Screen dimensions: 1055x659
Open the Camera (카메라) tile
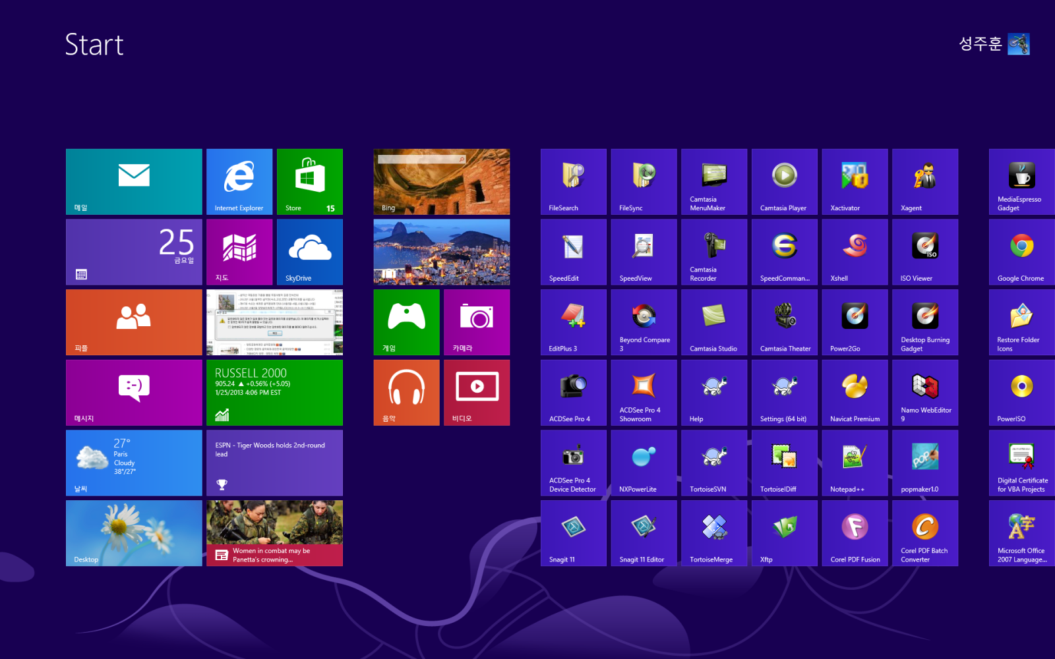(x=477, y=322)
